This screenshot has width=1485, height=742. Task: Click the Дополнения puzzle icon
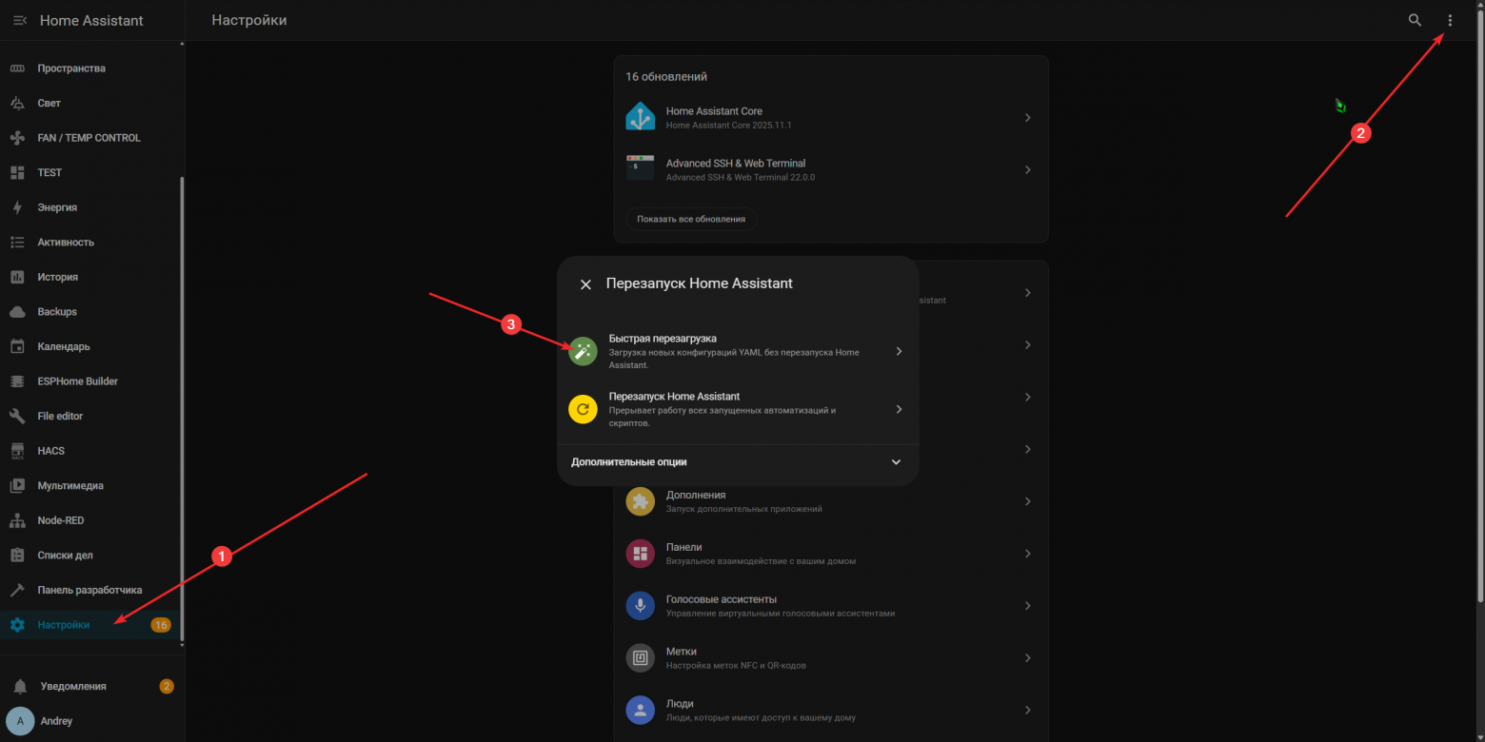coord(640,501)
